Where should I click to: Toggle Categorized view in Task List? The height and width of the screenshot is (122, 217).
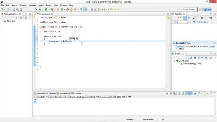tap(185, 18)
